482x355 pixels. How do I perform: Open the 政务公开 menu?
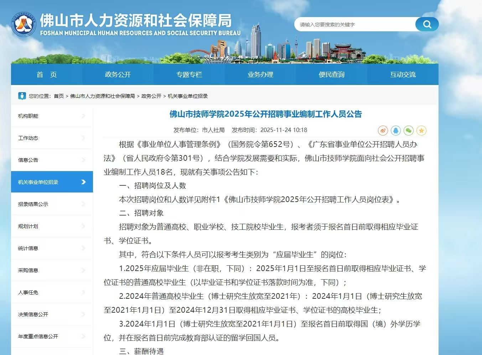coord(118,74)
